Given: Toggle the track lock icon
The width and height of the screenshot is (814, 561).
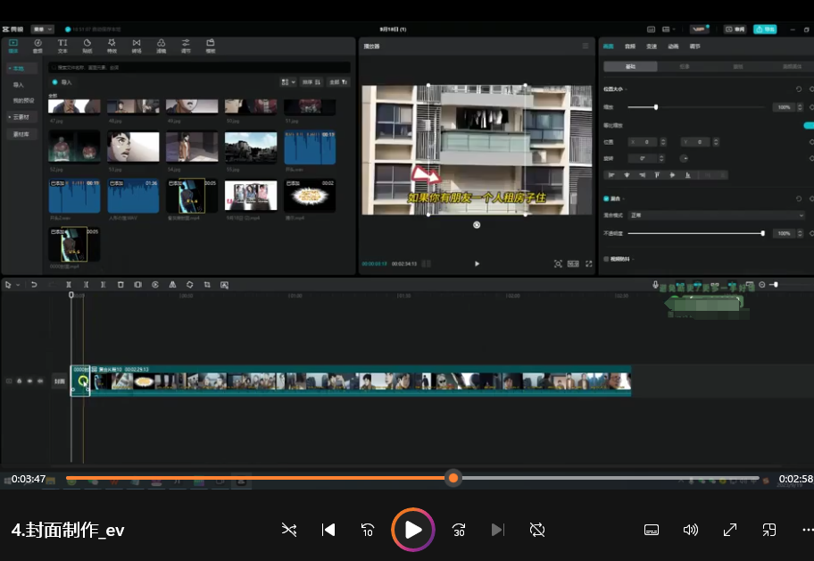Looking at the screenshot, I should tap(20, 381).
